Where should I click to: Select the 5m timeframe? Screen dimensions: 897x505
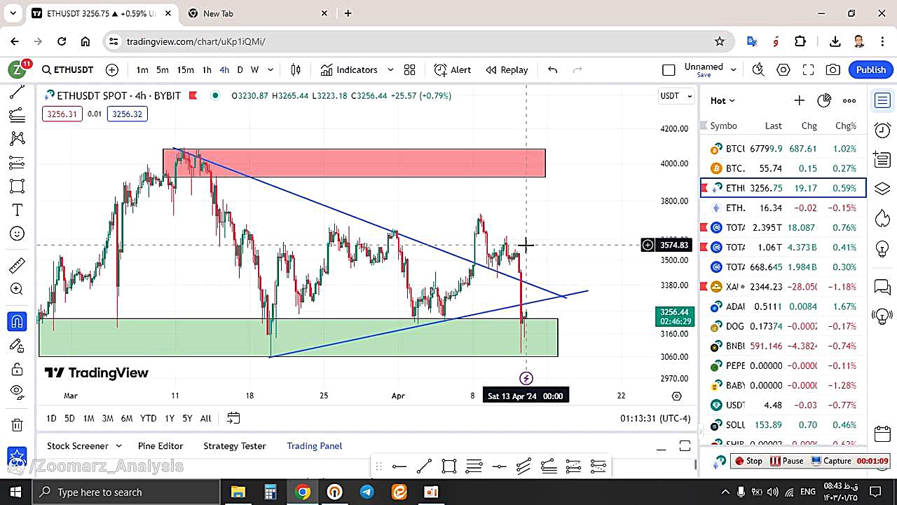click(163, 69)
